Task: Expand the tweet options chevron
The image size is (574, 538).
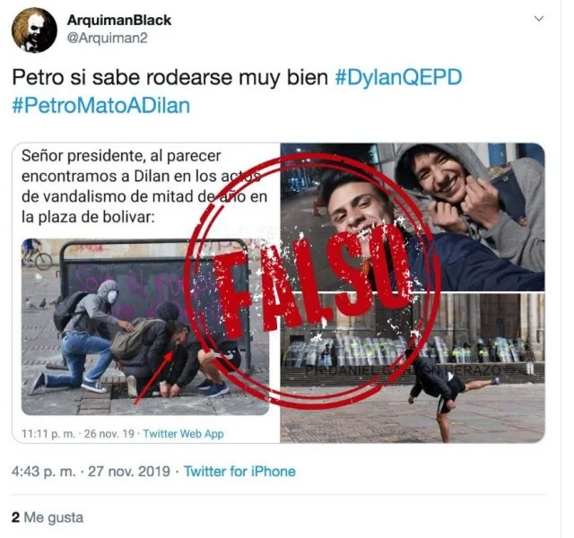Action: coord(539,18)
